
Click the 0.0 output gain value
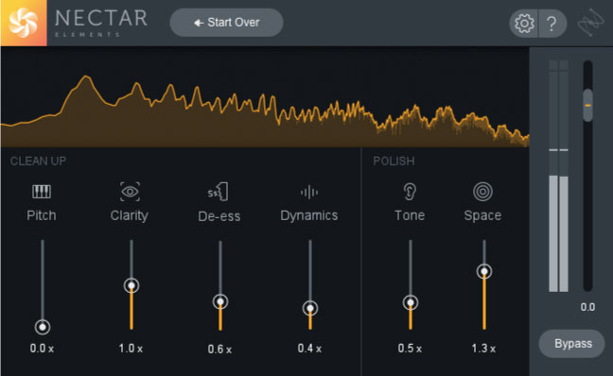(587, 307)
